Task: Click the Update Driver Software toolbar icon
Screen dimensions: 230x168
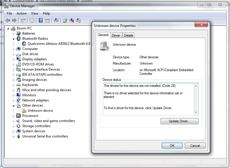Action: pyautogui.click(x=65, y=20)
